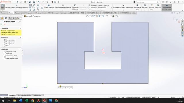
Task: Activate the Select cursor tool
Action: (x=47, y=2)
